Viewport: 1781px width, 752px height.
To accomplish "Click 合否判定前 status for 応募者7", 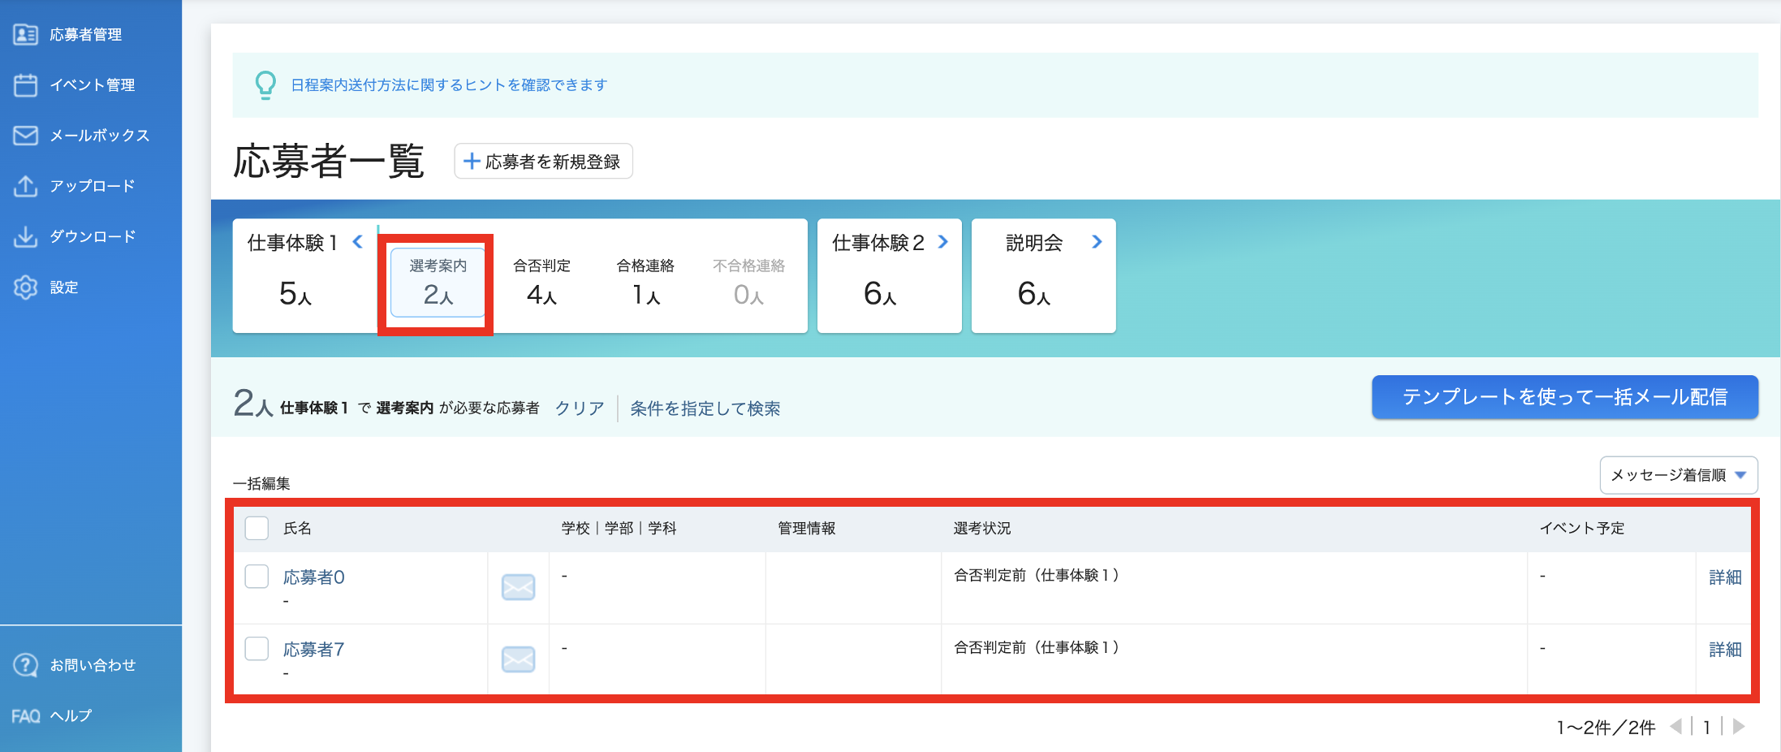I will [x=1038, y=647].
